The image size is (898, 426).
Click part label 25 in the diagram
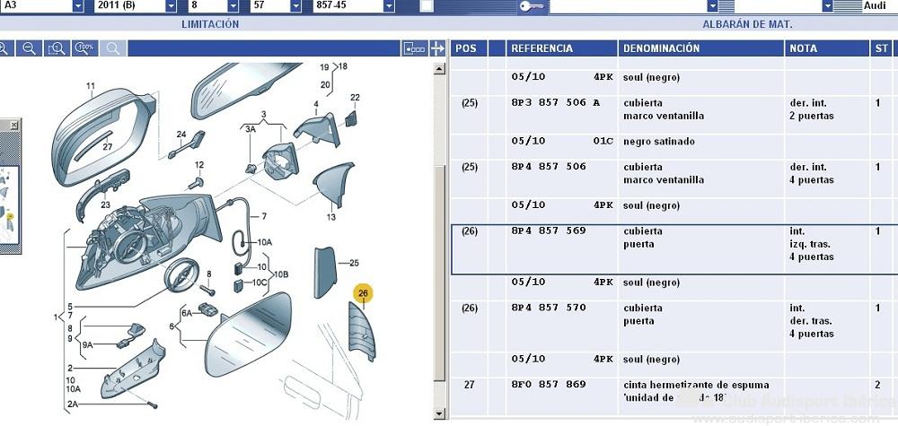tap(354, 263)
